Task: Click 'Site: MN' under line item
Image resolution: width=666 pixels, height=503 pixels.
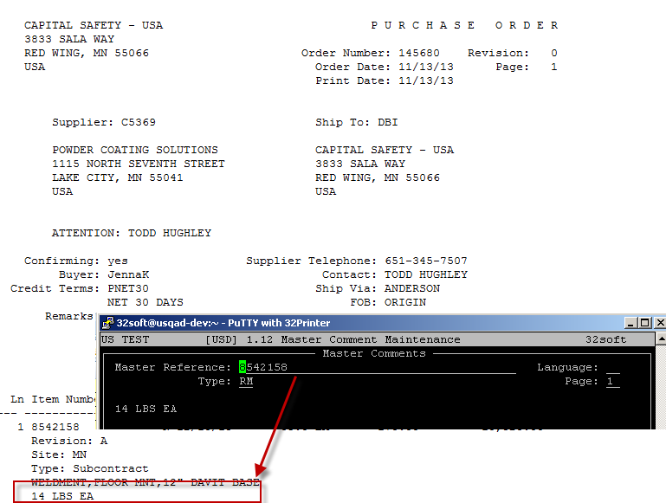Action: click(x=59, y=455)
